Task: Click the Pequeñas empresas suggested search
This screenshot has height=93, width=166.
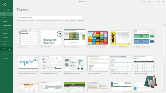Action: tap(58, 21)
